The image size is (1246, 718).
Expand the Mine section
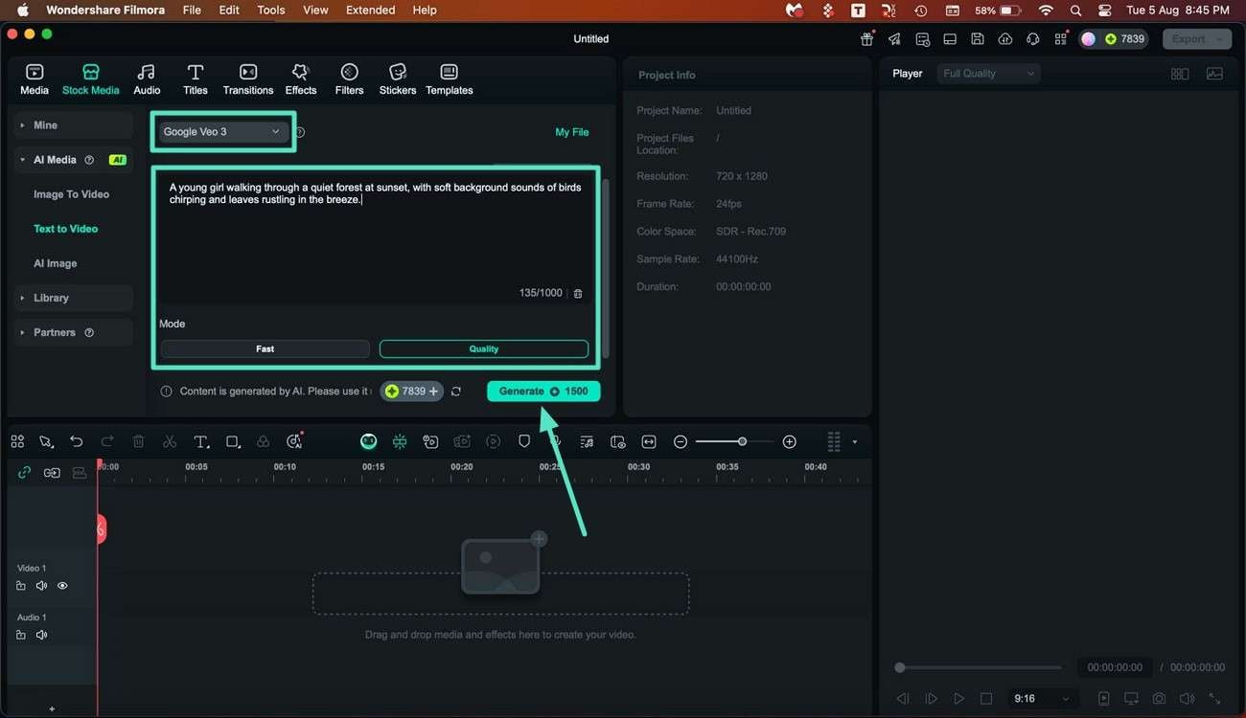(74, 125)
